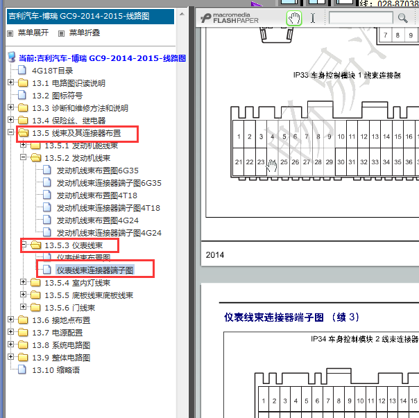Open 发动机线束布置图6G35

(98, 171)
